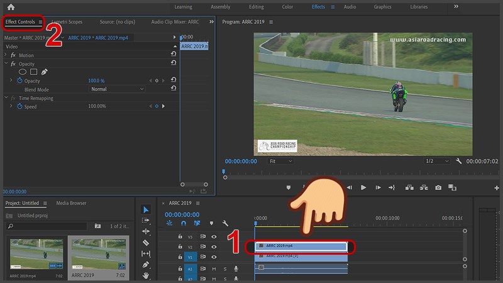This screenshot has height=283, width=503.
Task: Open Effect Controls panel menu
Action: pyautogui.click(x=40, y=22)
